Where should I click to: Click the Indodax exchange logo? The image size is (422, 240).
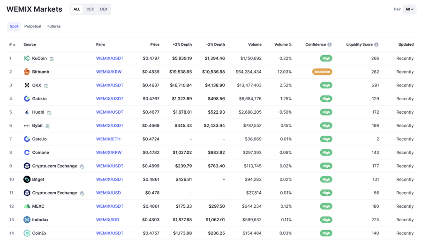coord(27,219)
